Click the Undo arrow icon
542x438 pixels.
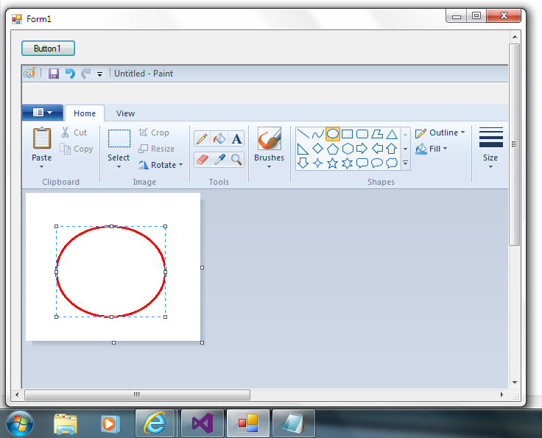click(x=70, y=74)
